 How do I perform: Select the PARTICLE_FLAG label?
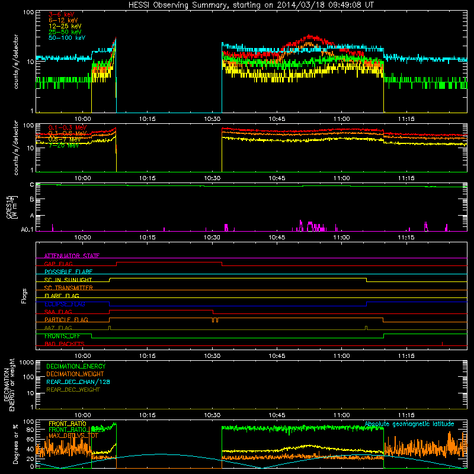[x=66, y=319]
